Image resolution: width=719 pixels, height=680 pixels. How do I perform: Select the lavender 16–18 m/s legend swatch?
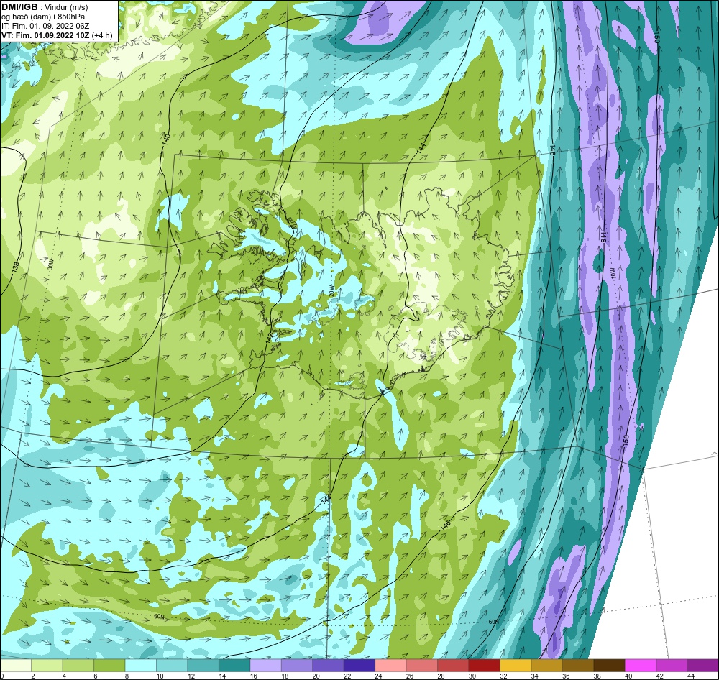pos(266,666)
